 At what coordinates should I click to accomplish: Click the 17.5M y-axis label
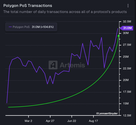point(127,92)
